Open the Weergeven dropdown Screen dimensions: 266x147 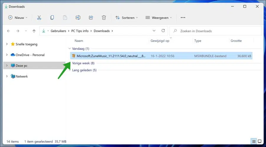tap(159, 18)
